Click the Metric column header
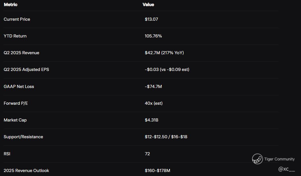301x176 pixels. click(x=11, y=5)
